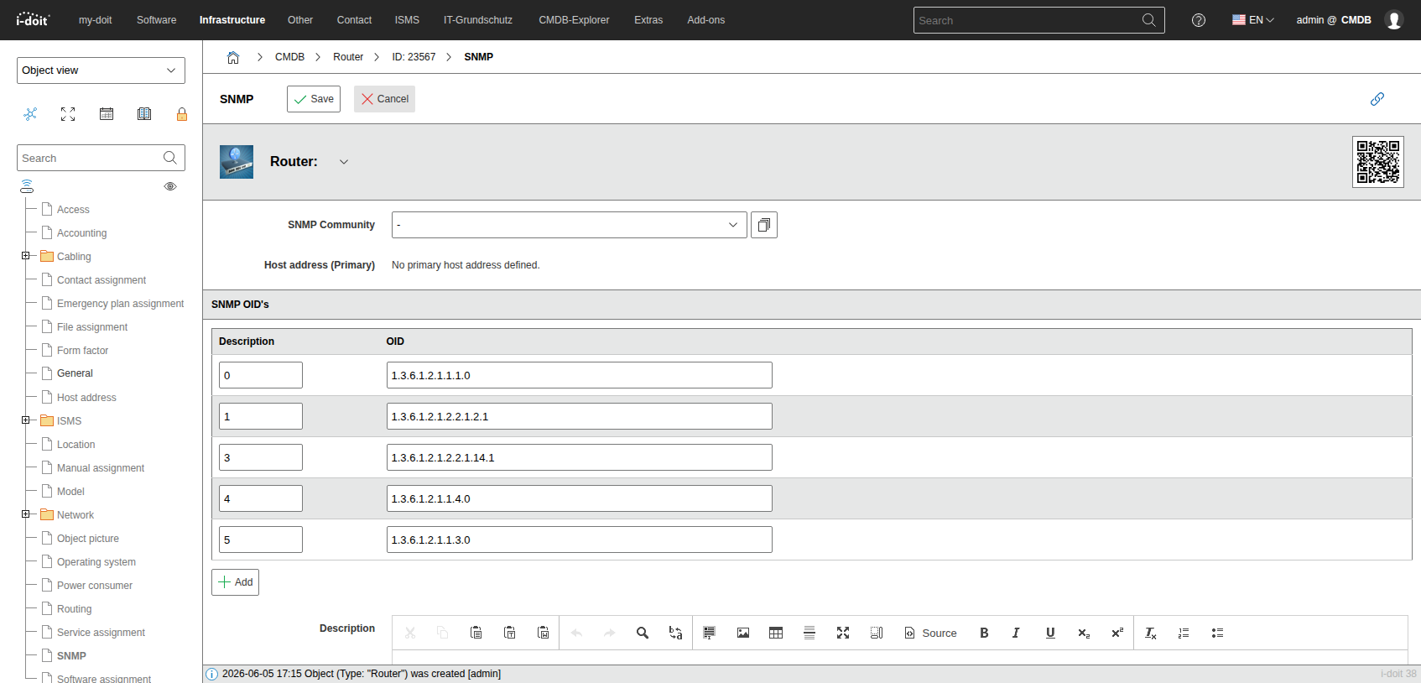This screenshot has height=683, width=1421.
Task: Open the Add-ons menu
Action: (x=706, y=20)
